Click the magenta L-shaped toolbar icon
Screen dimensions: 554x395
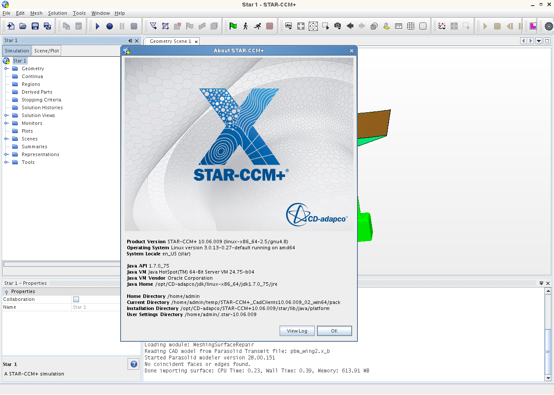click(532, 26)
